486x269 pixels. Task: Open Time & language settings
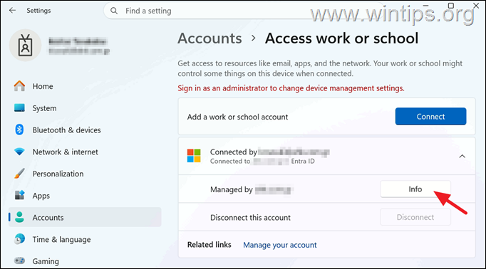pos(85,239)
